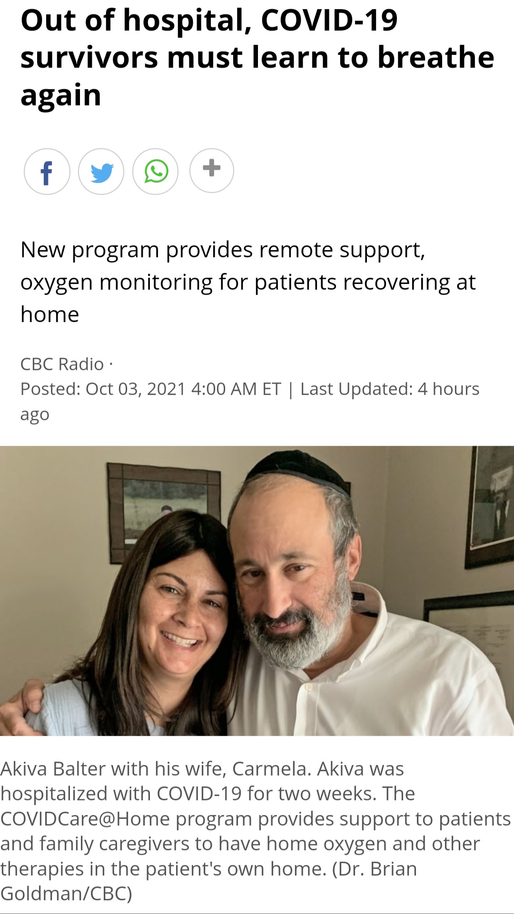Tap the word "again" in the headline

(61, 96)
